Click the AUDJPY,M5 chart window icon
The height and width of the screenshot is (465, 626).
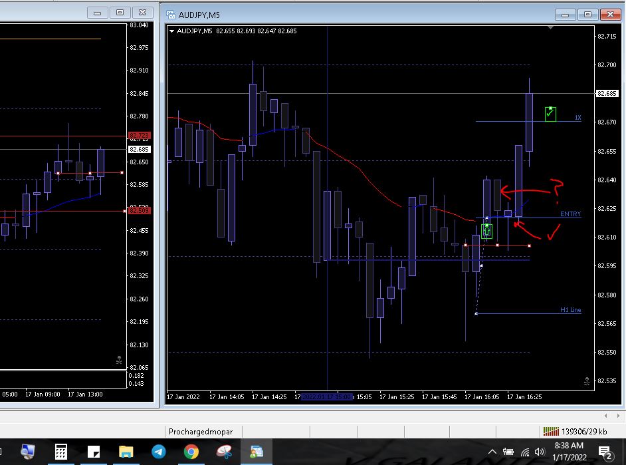click(171, 15)
